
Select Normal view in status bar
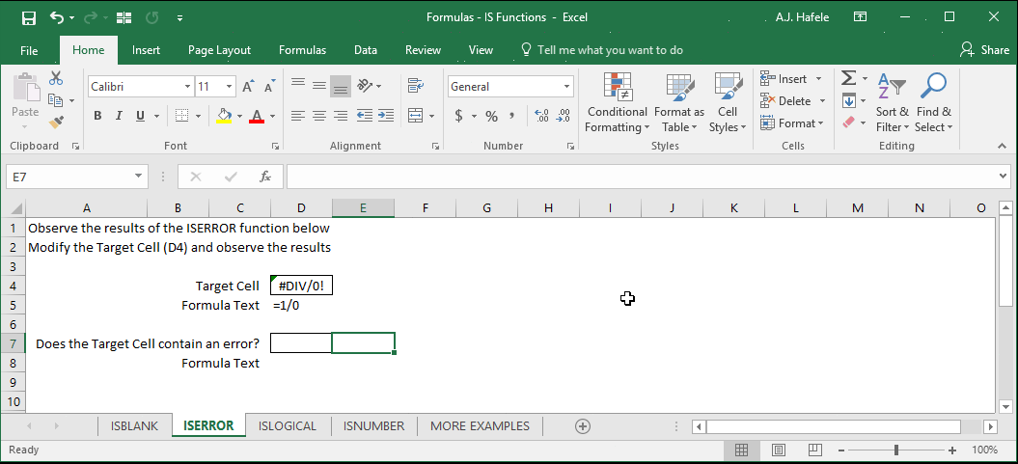click(x=741, y=450)
